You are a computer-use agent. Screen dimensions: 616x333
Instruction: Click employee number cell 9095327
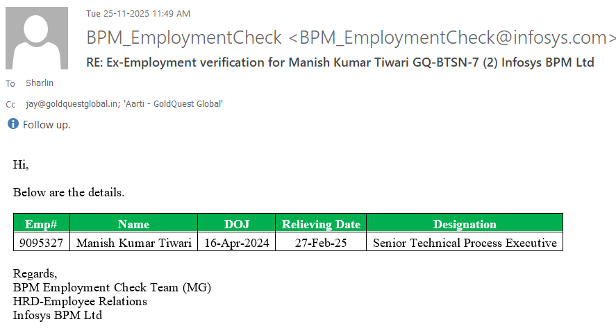[41, 243]
